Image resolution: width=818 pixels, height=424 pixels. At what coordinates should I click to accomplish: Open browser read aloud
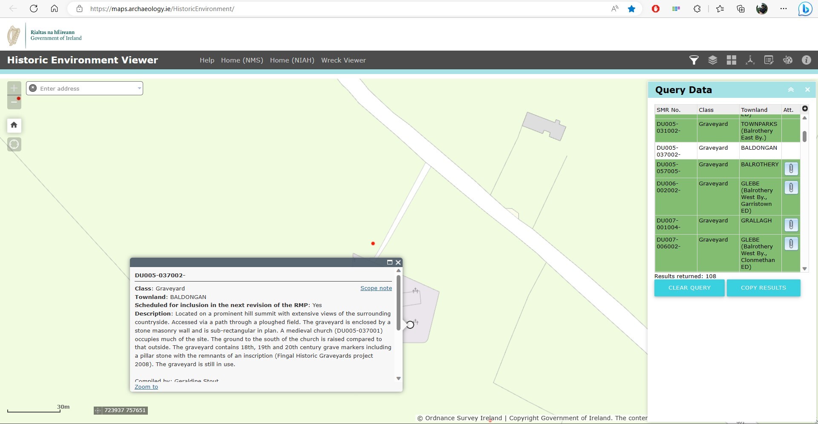pyautogui.click(x=614, y=9)
